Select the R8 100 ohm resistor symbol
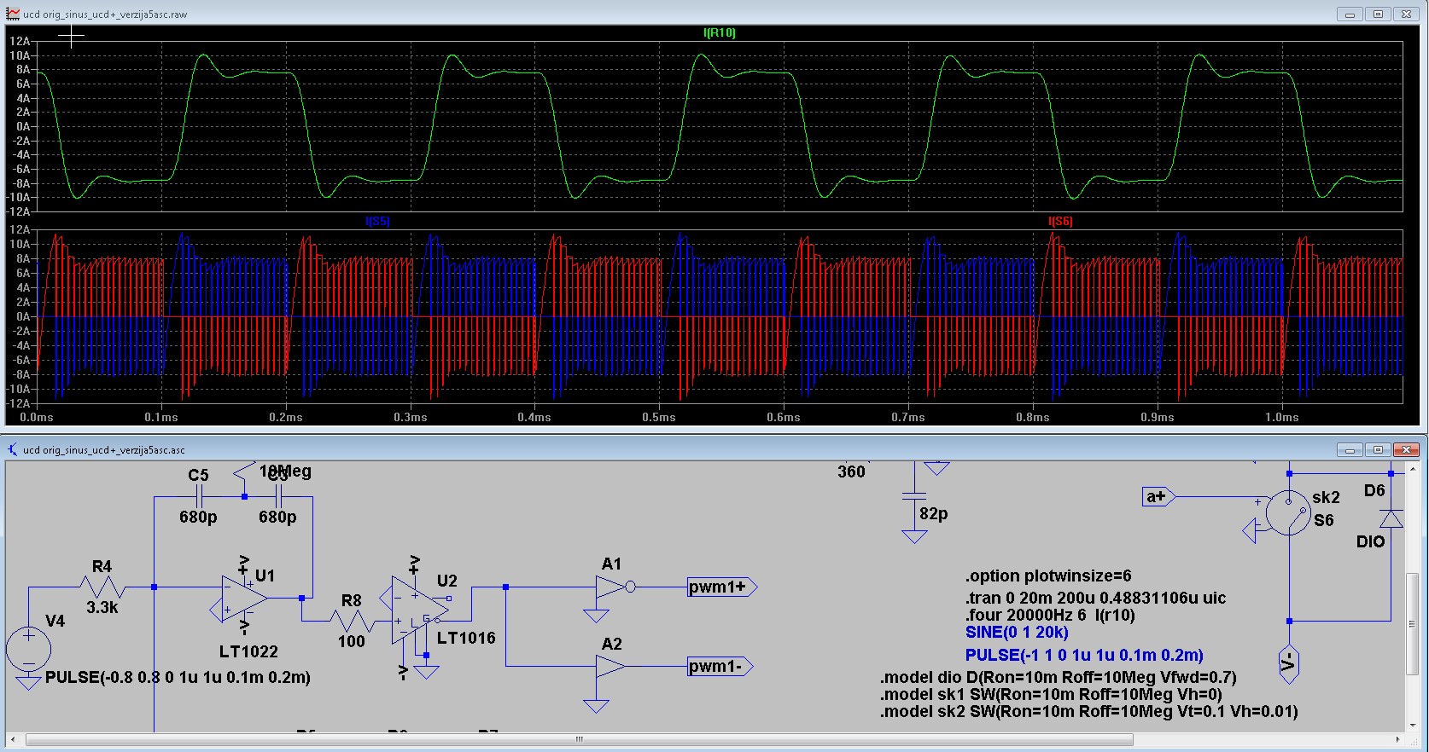Image resolution: width=1429 pixels, height=752 pixels. pos(351,621)
